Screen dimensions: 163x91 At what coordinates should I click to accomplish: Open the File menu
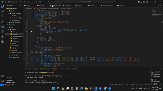6,2
